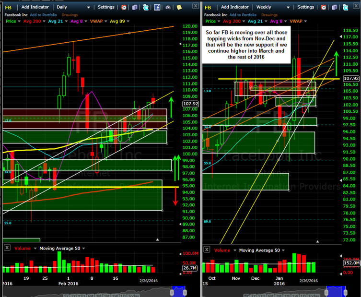Click the white up-arrow marker at Weekly chart bottom
This screenshot has width=361, height=297.
[x=317, y=241]
